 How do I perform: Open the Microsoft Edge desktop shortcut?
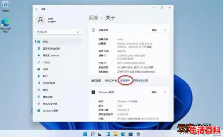(x=5, y=26)
